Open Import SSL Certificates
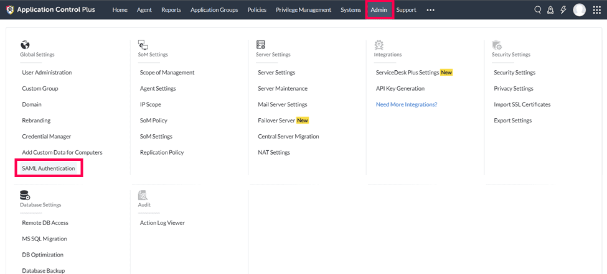 coord(522,104)
